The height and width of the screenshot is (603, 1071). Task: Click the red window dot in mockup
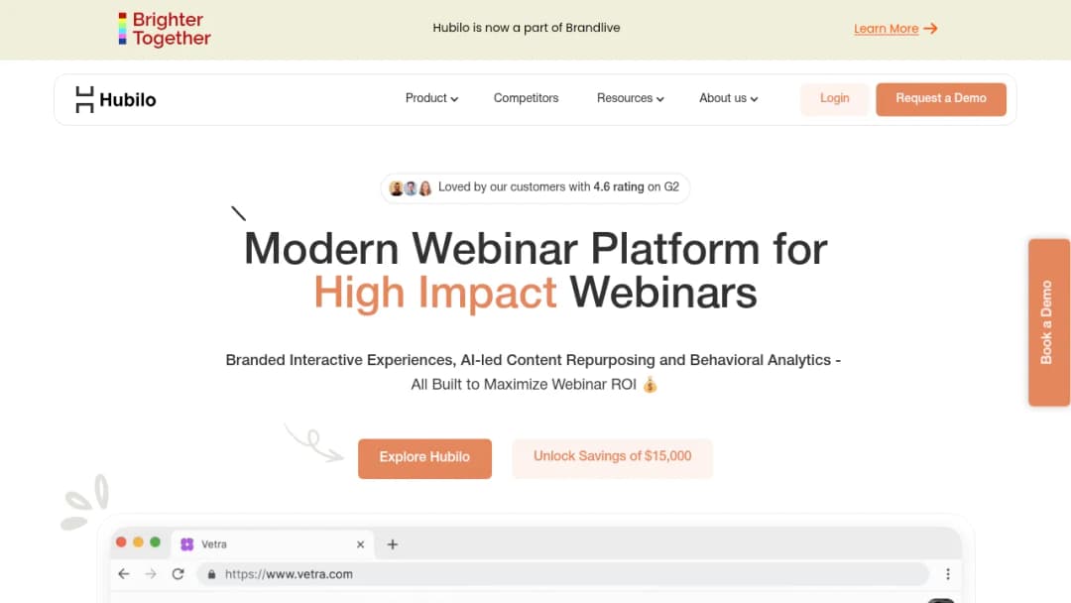click(x=121, y=543)
